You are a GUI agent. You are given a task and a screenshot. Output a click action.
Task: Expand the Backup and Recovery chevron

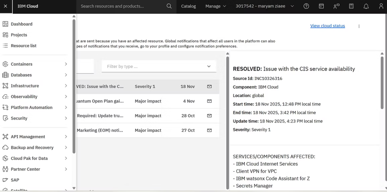[x=66, y=147]
